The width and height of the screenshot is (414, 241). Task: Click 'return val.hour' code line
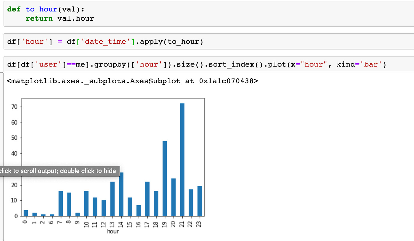pyautogui.click(x=60, y=19)
